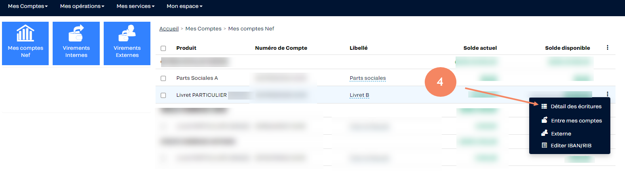Image resolution: width=625 pixels, height=173 pixels.
Task: Expand the Mes services dropdown menu
Action: point(135,6)
